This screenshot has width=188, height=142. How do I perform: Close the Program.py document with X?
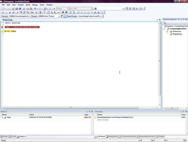coord(160,20)
